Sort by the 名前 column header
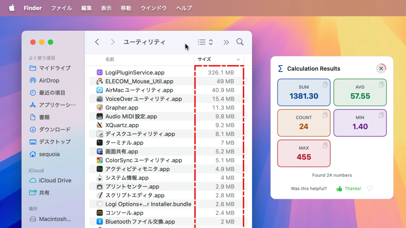Screen dimensions: 406x228 click(x=110, y=60)
